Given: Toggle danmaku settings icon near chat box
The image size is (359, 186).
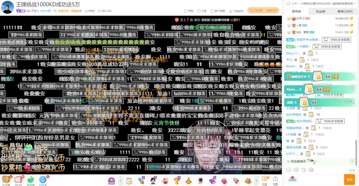Looking at the screenshot, I should pos(311,170).
